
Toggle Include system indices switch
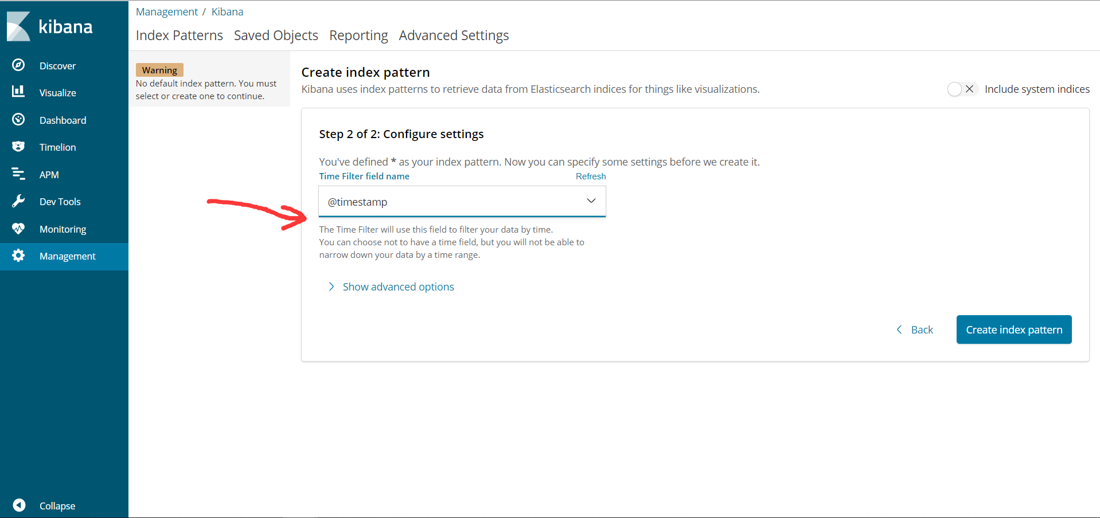962,89
